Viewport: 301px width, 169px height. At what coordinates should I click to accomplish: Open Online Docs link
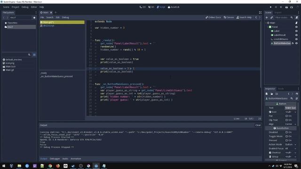click(x=213, y=17)
